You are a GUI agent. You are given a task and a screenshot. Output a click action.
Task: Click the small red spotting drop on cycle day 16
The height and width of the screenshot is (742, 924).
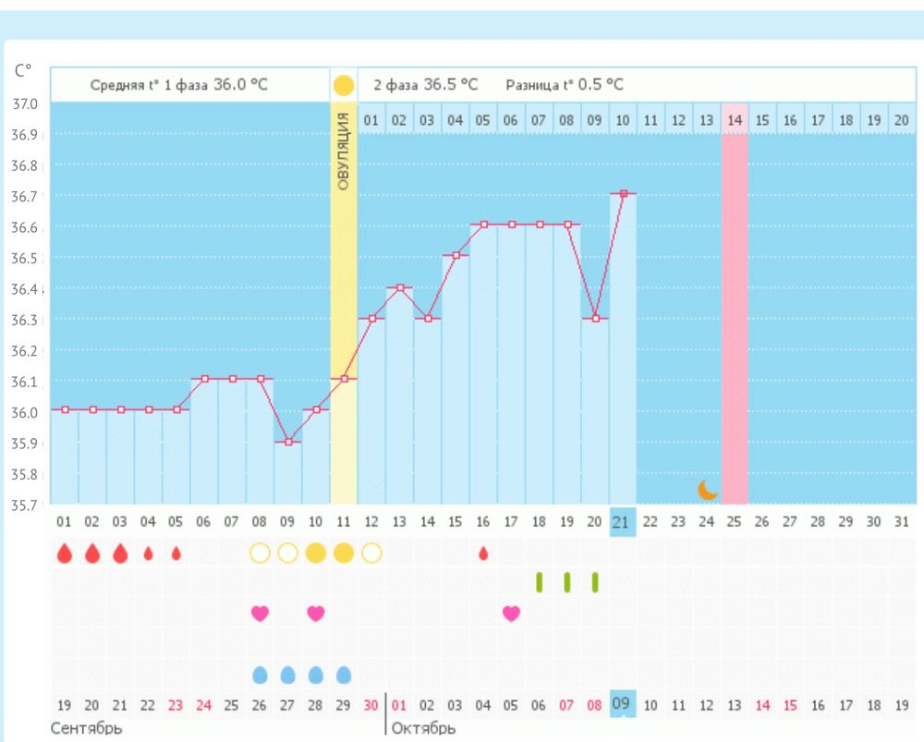483,553
